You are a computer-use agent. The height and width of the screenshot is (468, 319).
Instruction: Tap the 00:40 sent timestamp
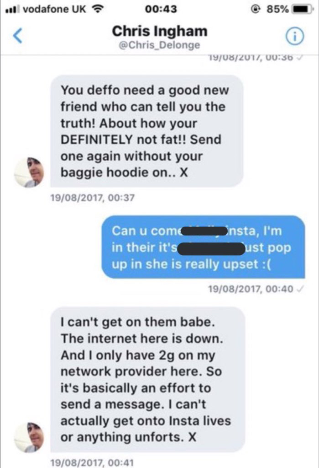click(251, 289)
